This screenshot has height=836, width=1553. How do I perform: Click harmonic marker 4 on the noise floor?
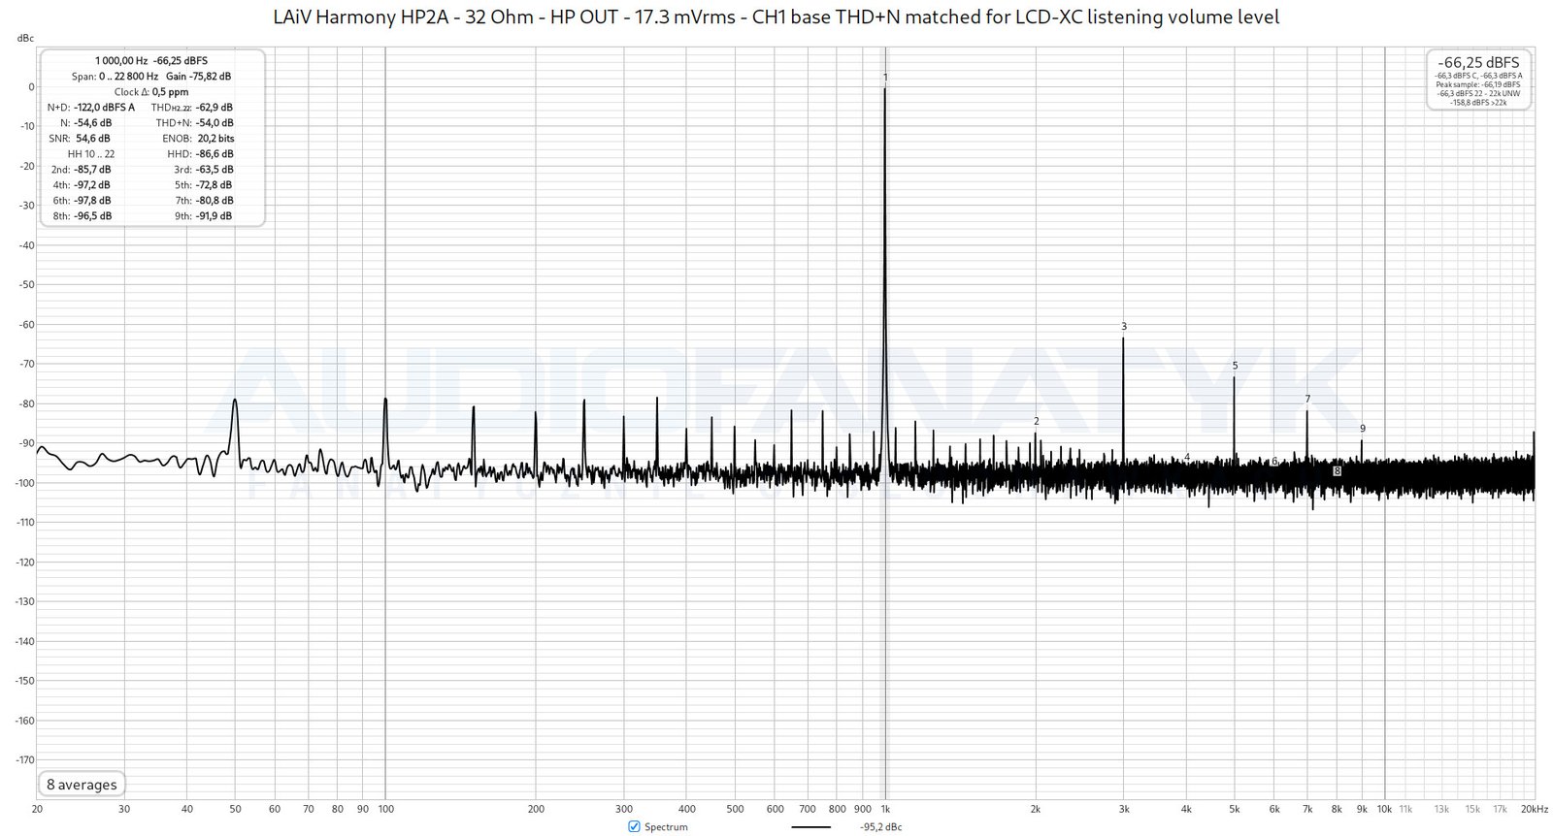point(1187,457)
